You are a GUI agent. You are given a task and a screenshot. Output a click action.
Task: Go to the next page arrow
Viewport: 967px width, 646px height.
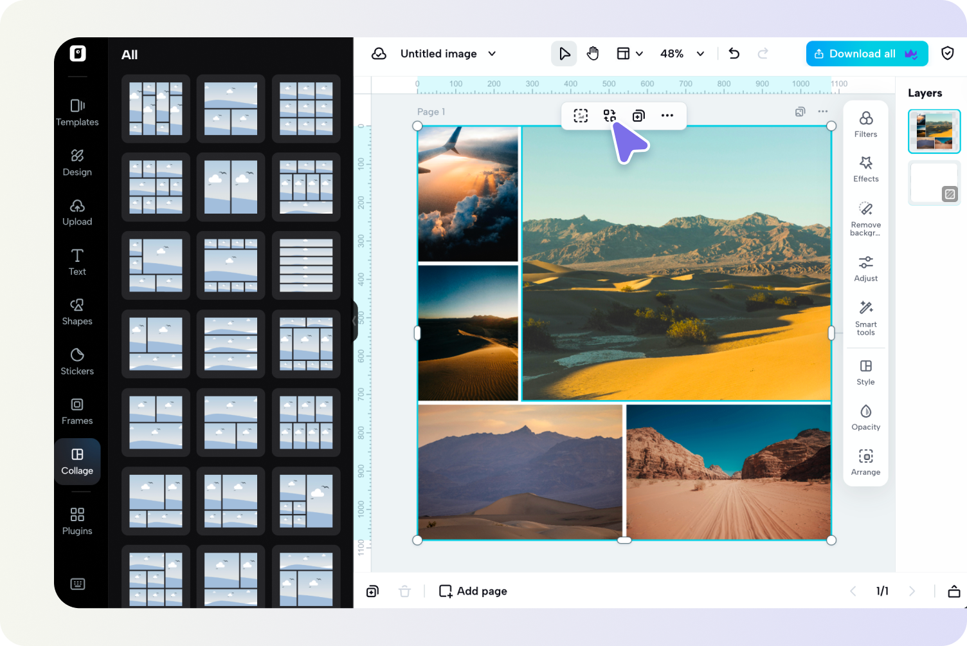(x=912, y=591)
